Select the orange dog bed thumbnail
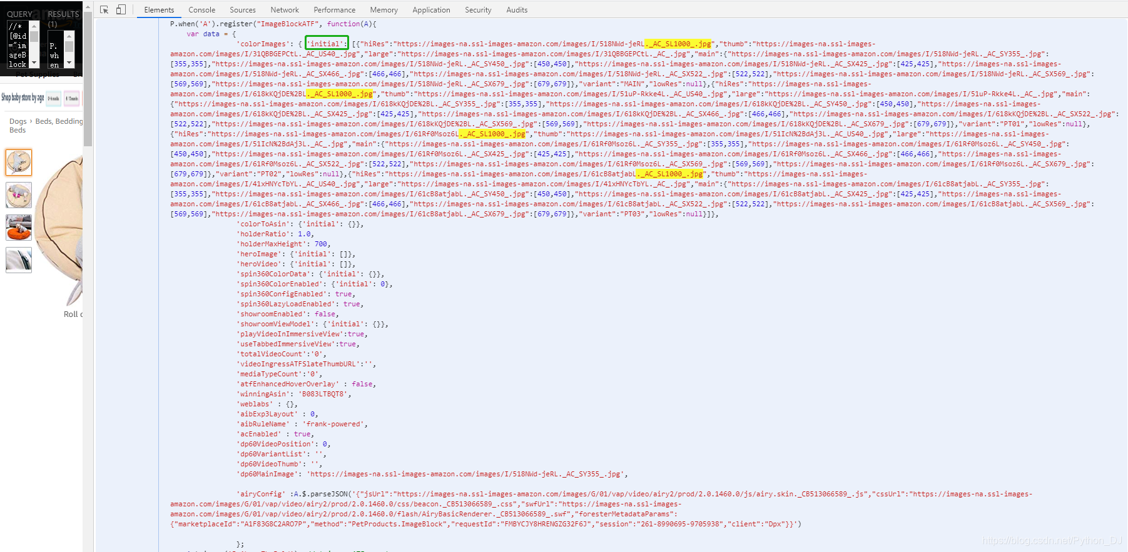The height and width of the screenshot is (552, 1128). 19,228
